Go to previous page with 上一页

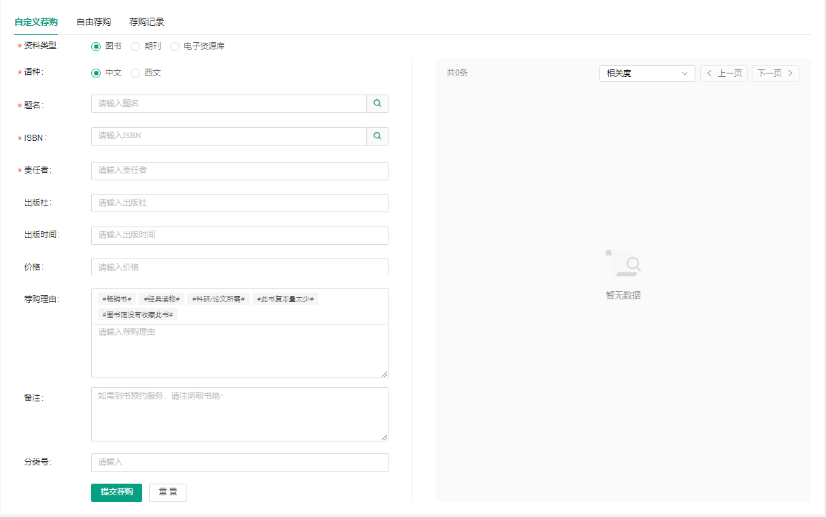pyautogui.click(x=724, y=73)
